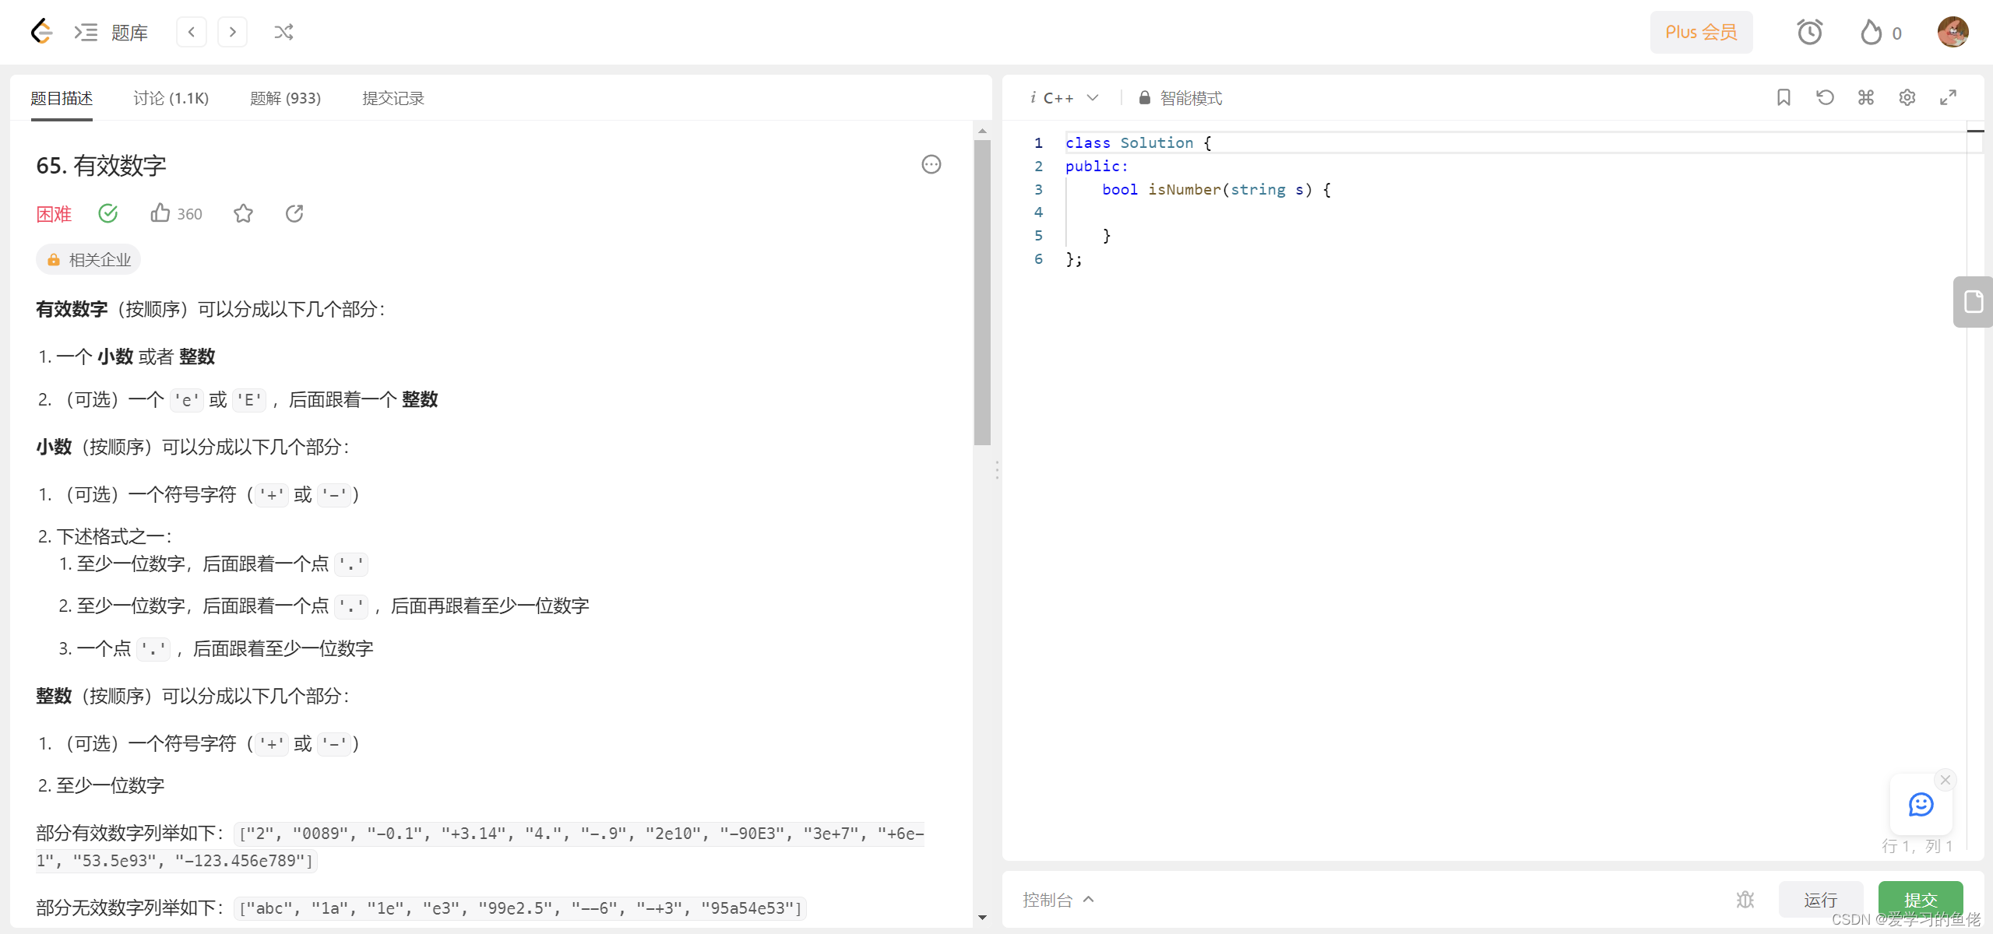Bookmark the code with bookmark icon
Screen dimensions: 1993x934
click(1783, 97)
